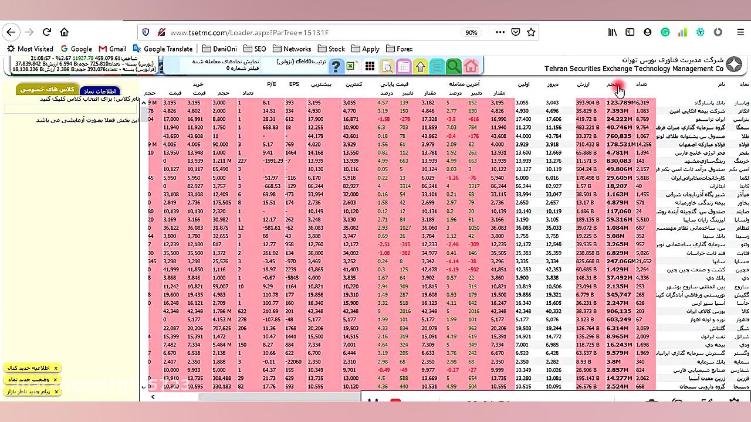Click the document-search filter icon

coord(387,66)
